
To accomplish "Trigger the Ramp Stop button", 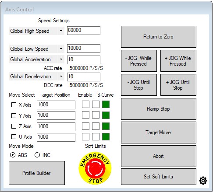I will point(159,109).
